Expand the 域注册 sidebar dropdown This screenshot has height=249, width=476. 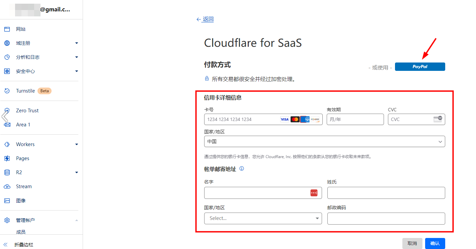click(x=76, y=43)
